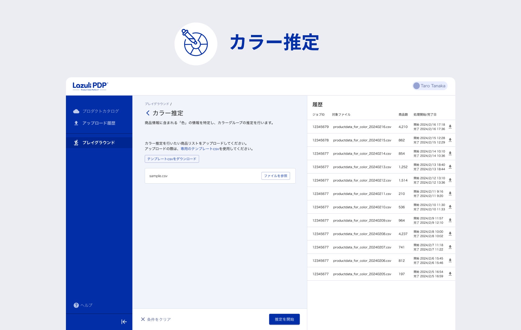
Task: Go back using chevron beside カラー推定
Action: (x=148, y=113)
